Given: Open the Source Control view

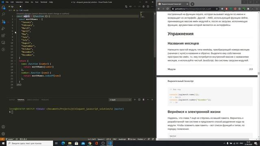Looking at the screenshot, I should (3, 21).
